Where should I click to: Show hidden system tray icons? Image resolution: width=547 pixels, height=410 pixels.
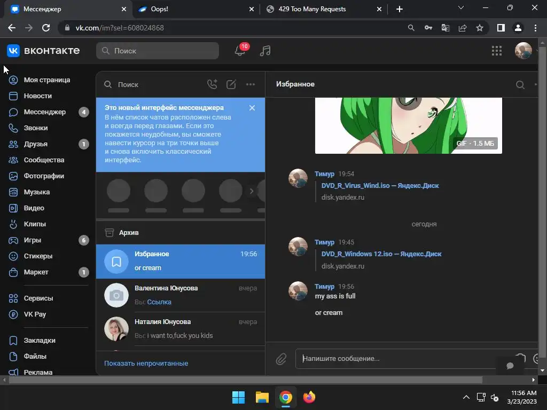[x=466, y=397]
